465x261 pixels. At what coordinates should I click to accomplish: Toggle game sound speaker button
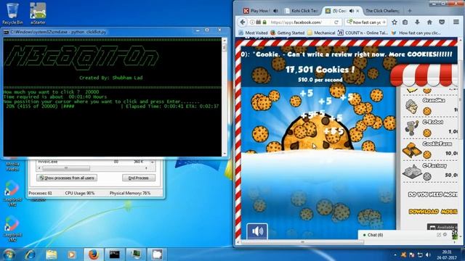click(x=257, y=231)
